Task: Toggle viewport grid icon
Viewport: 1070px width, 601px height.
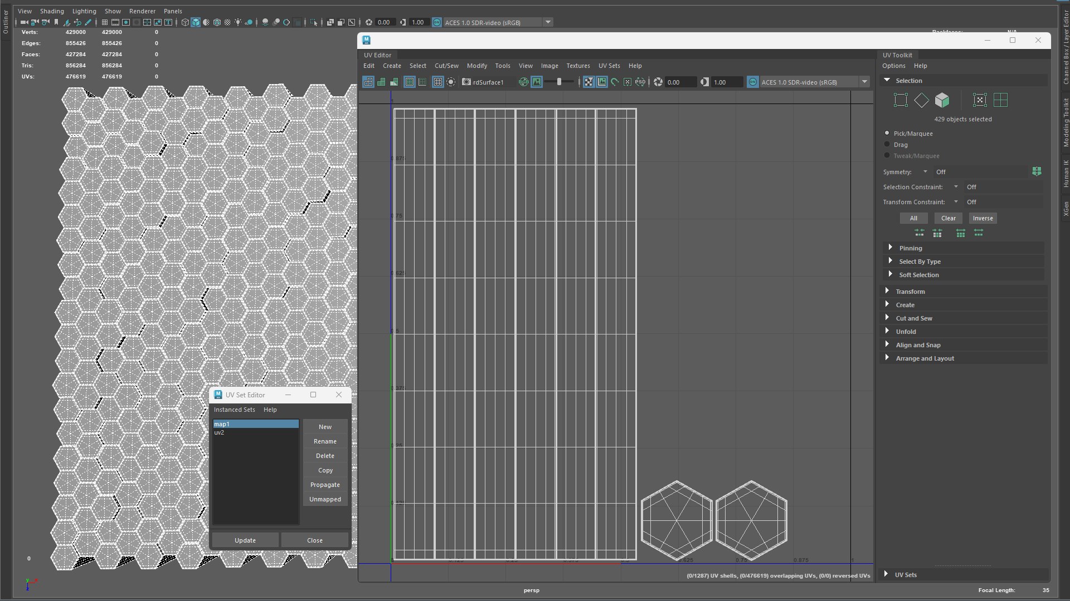Action: 104,22
